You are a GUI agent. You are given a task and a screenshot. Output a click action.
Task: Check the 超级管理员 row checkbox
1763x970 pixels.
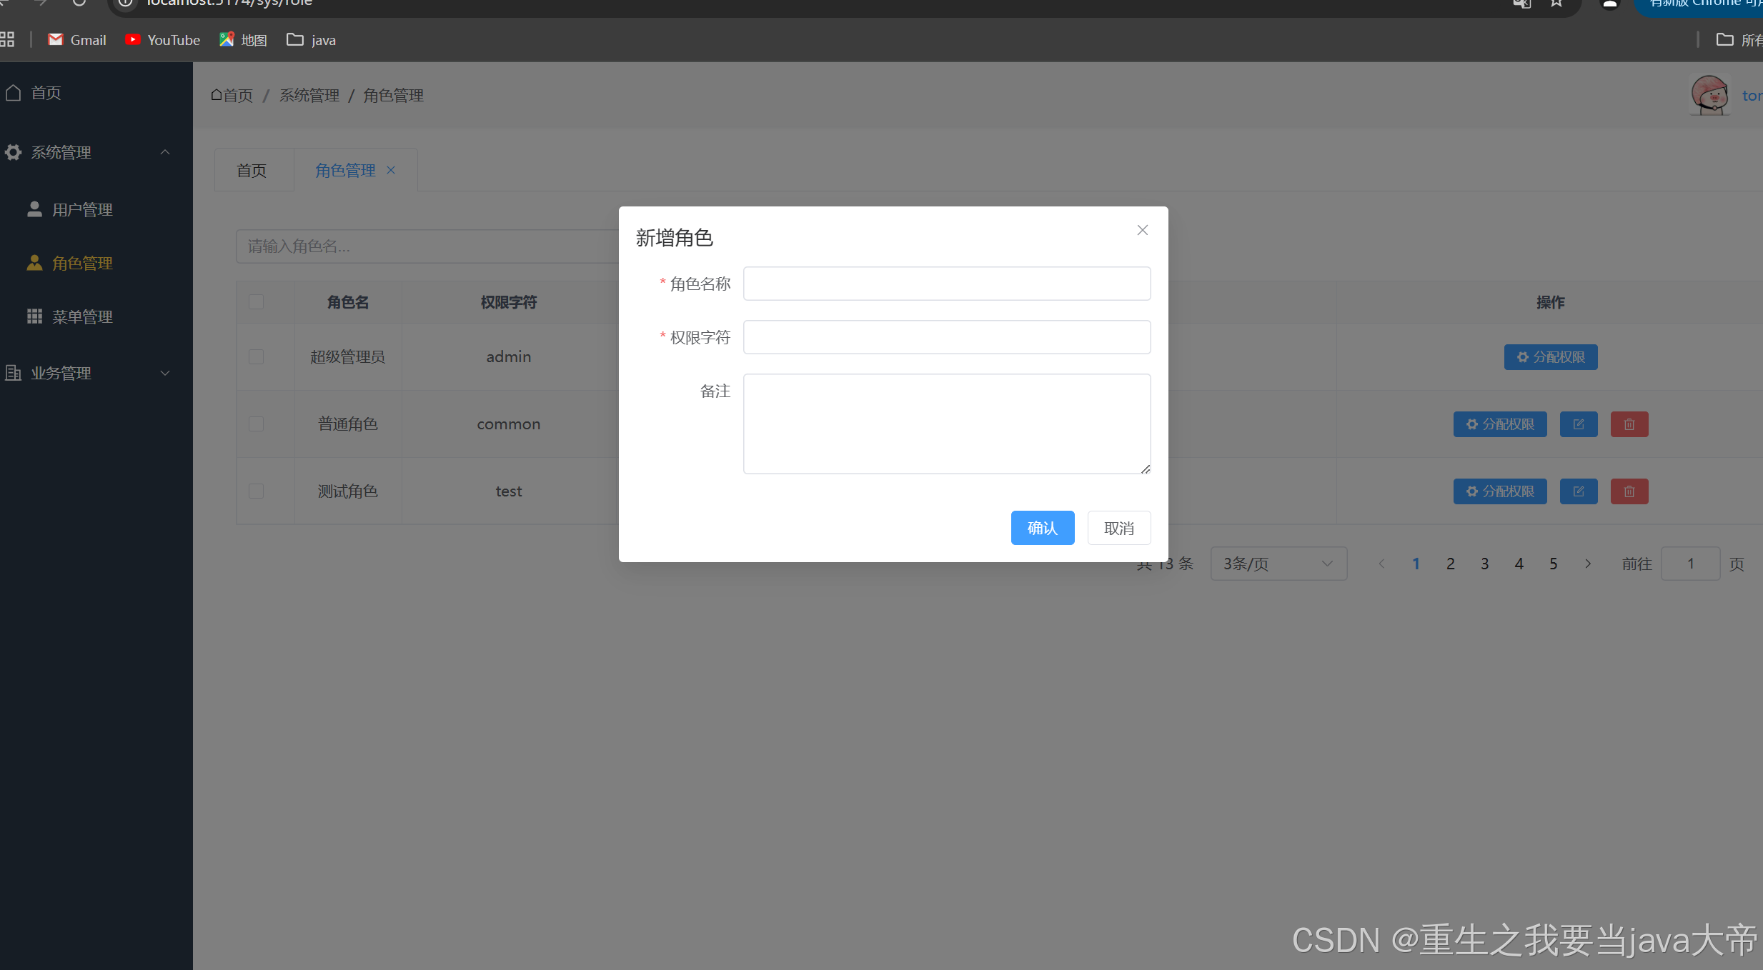coord(257,356)
